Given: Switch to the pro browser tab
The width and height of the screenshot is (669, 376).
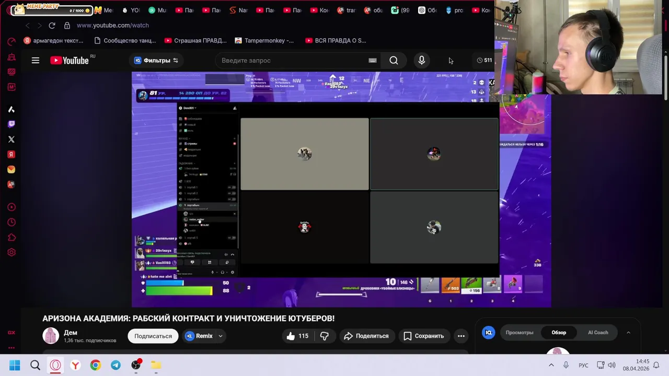Looking at the screenshot, I should 454,10.
